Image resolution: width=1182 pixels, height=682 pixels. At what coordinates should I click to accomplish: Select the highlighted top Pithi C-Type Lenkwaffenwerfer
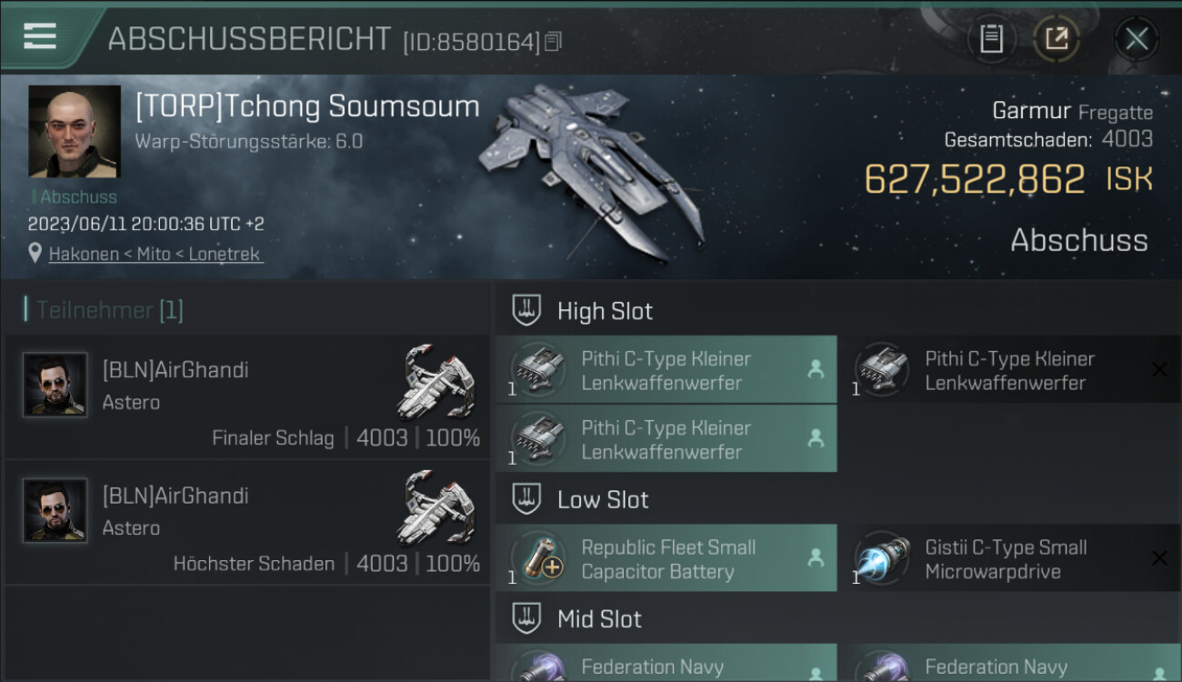coord(666,370)
